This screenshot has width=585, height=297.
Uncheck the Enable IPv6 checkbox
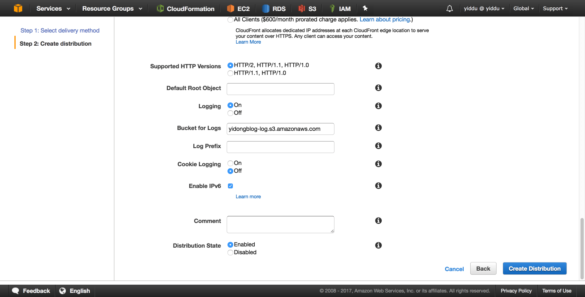[230, 186]
